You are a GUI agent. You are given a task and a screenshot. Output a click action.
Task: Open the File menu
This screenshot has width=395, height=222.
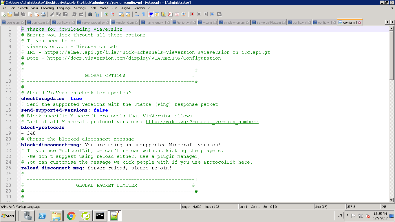(4, 8)
